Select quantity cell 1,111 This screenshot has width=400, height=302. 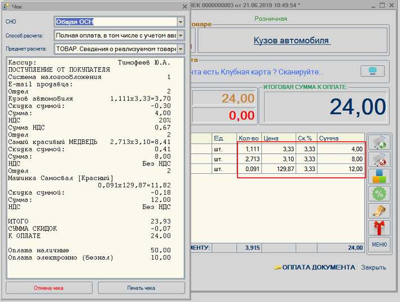pos(249,149)
